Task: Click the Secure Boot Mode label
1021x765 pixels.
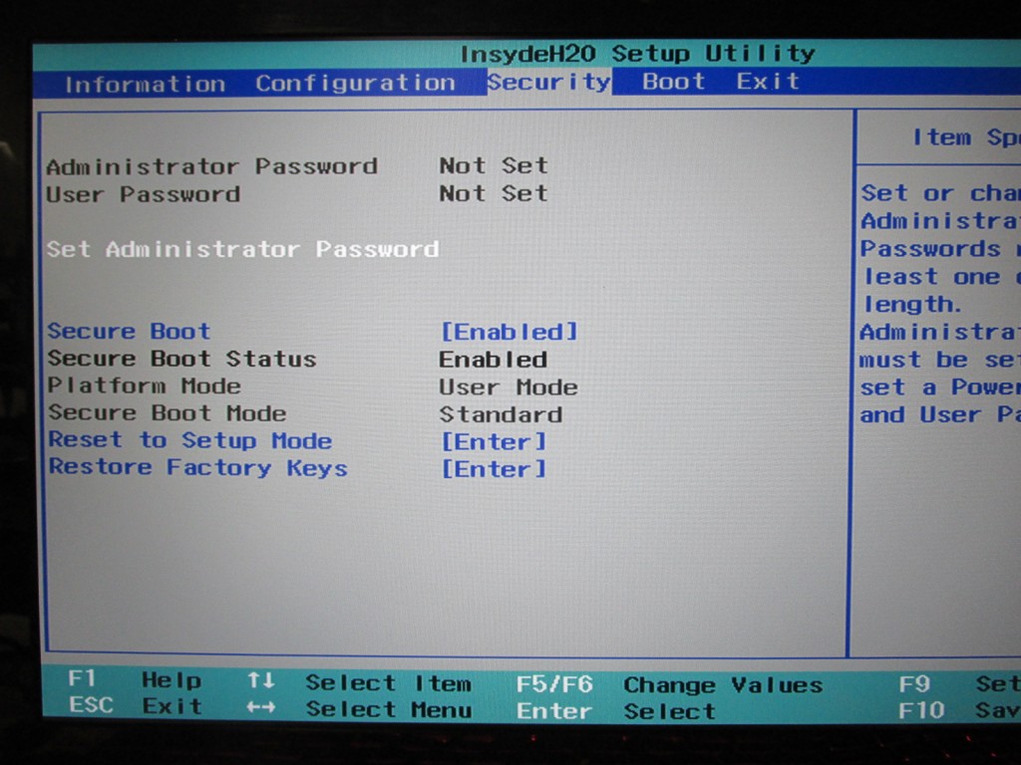Action: click(168, 413)
